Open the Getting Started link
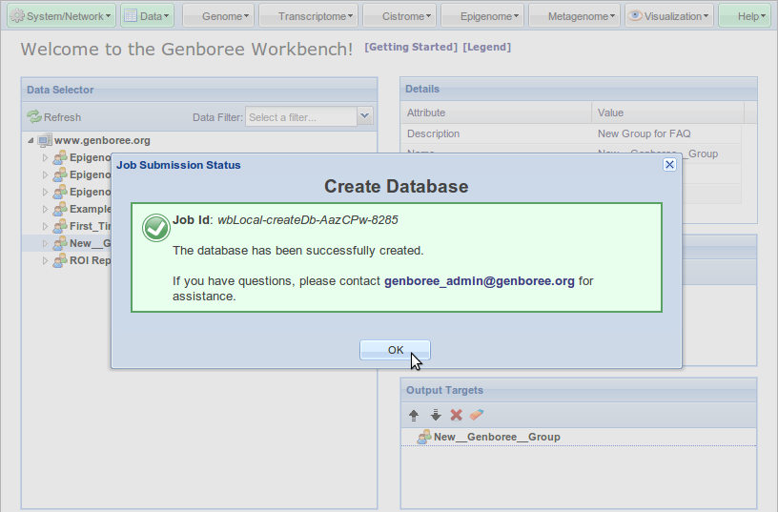Image resolution: width=778 pixels, height=512 pixels. pos(411,47)
